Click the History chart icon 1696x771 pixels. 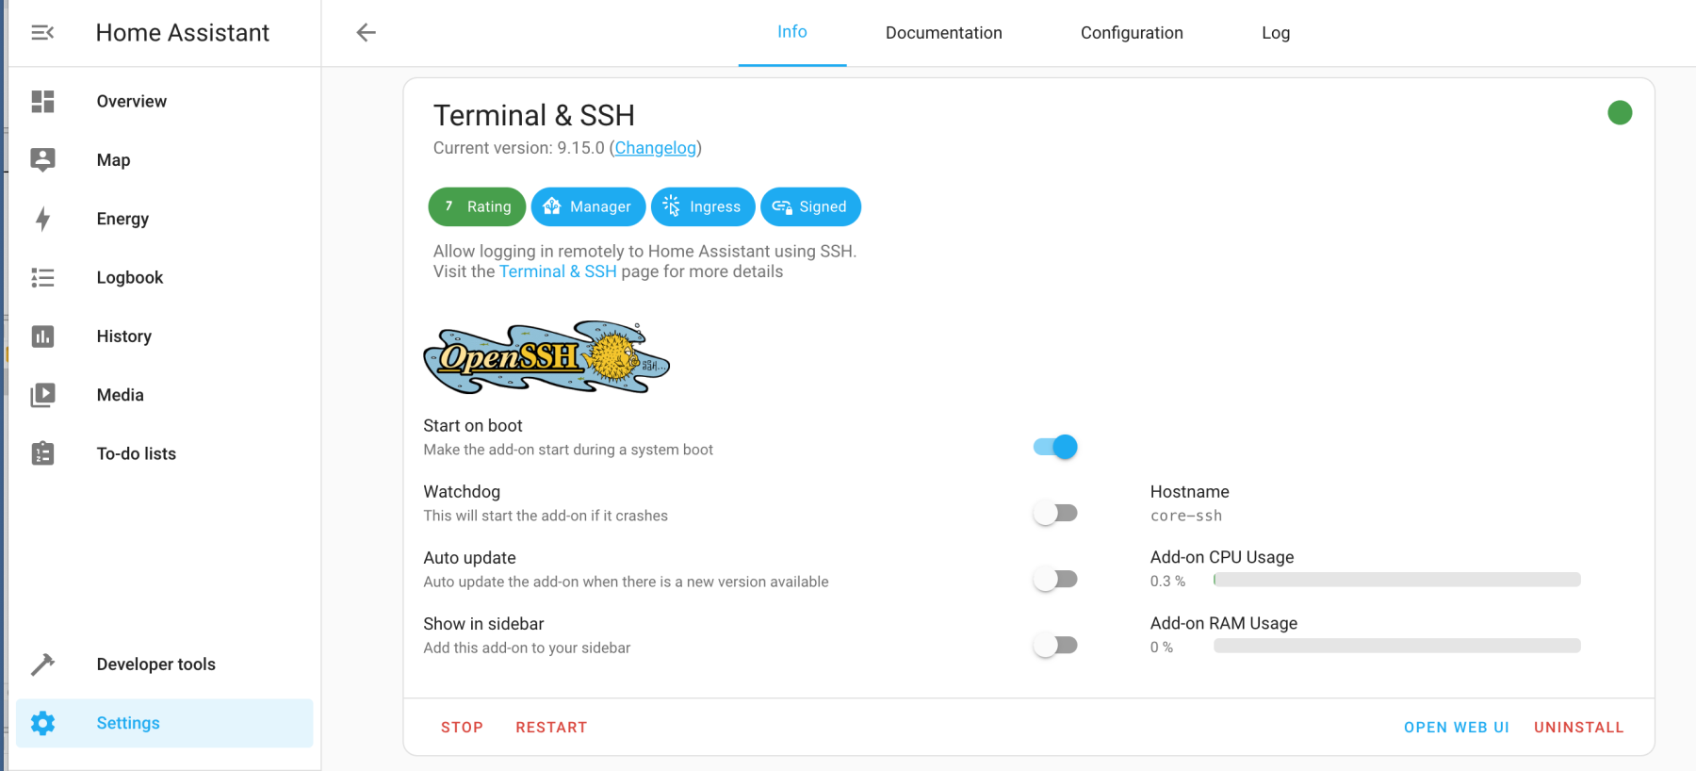tap(42, 336)
